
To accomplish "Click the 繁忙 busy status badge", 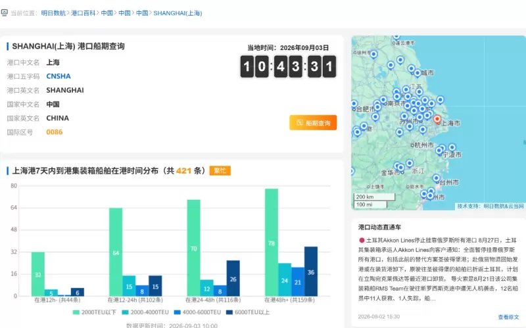I will [x=220, y=171].
